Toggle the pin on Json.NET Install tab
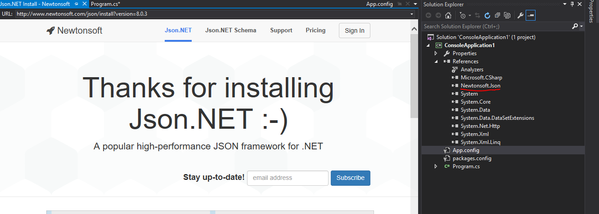 coord(77,4)
